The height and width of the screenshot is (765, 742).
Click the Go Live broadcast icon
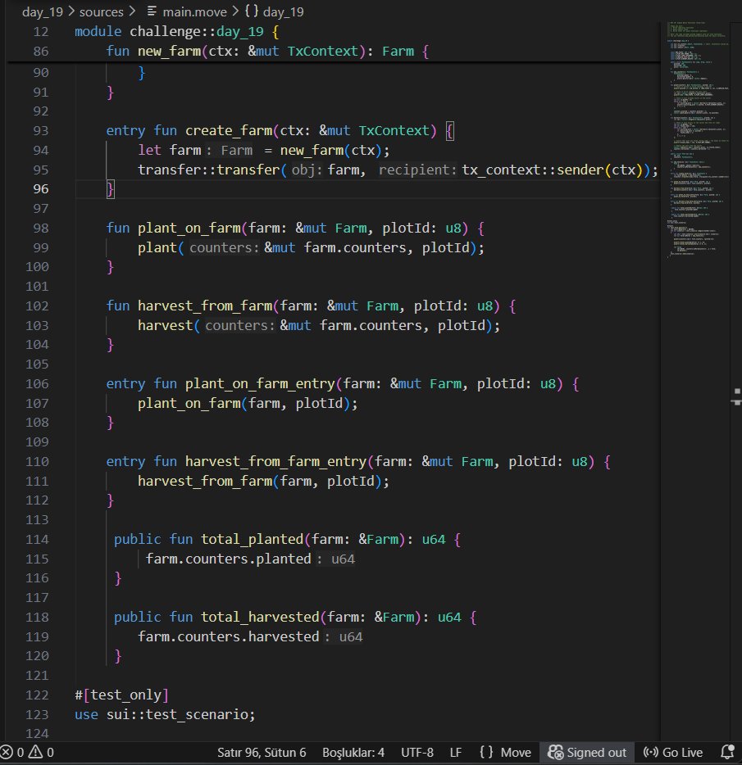click(x=653, y=752)
